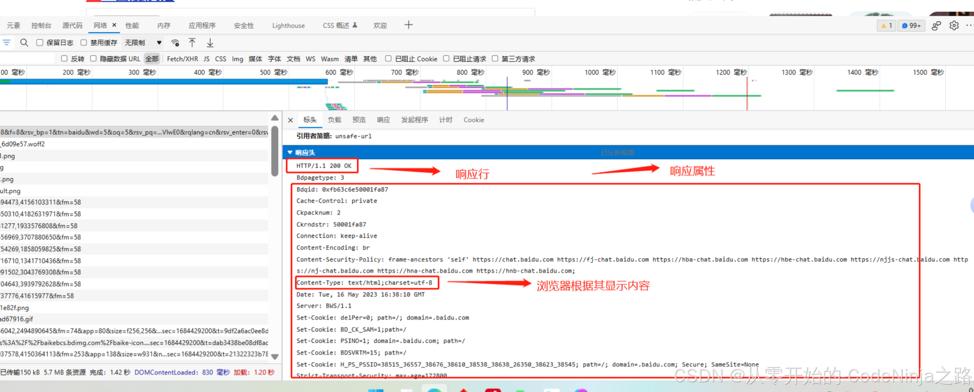Open the network filter funnel icon

[x=6, y=42]
